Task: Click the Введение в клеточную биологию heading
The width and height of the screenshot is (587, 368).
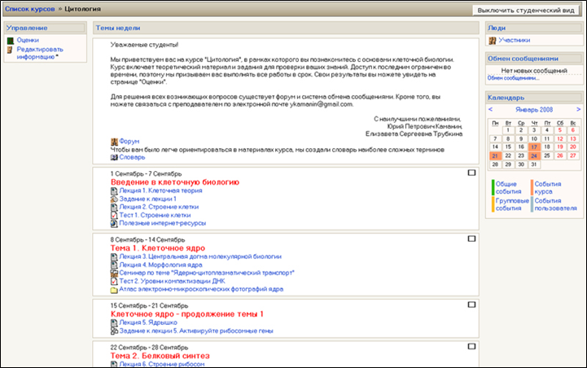Action: pyautogui.click(x=175, y=182)
